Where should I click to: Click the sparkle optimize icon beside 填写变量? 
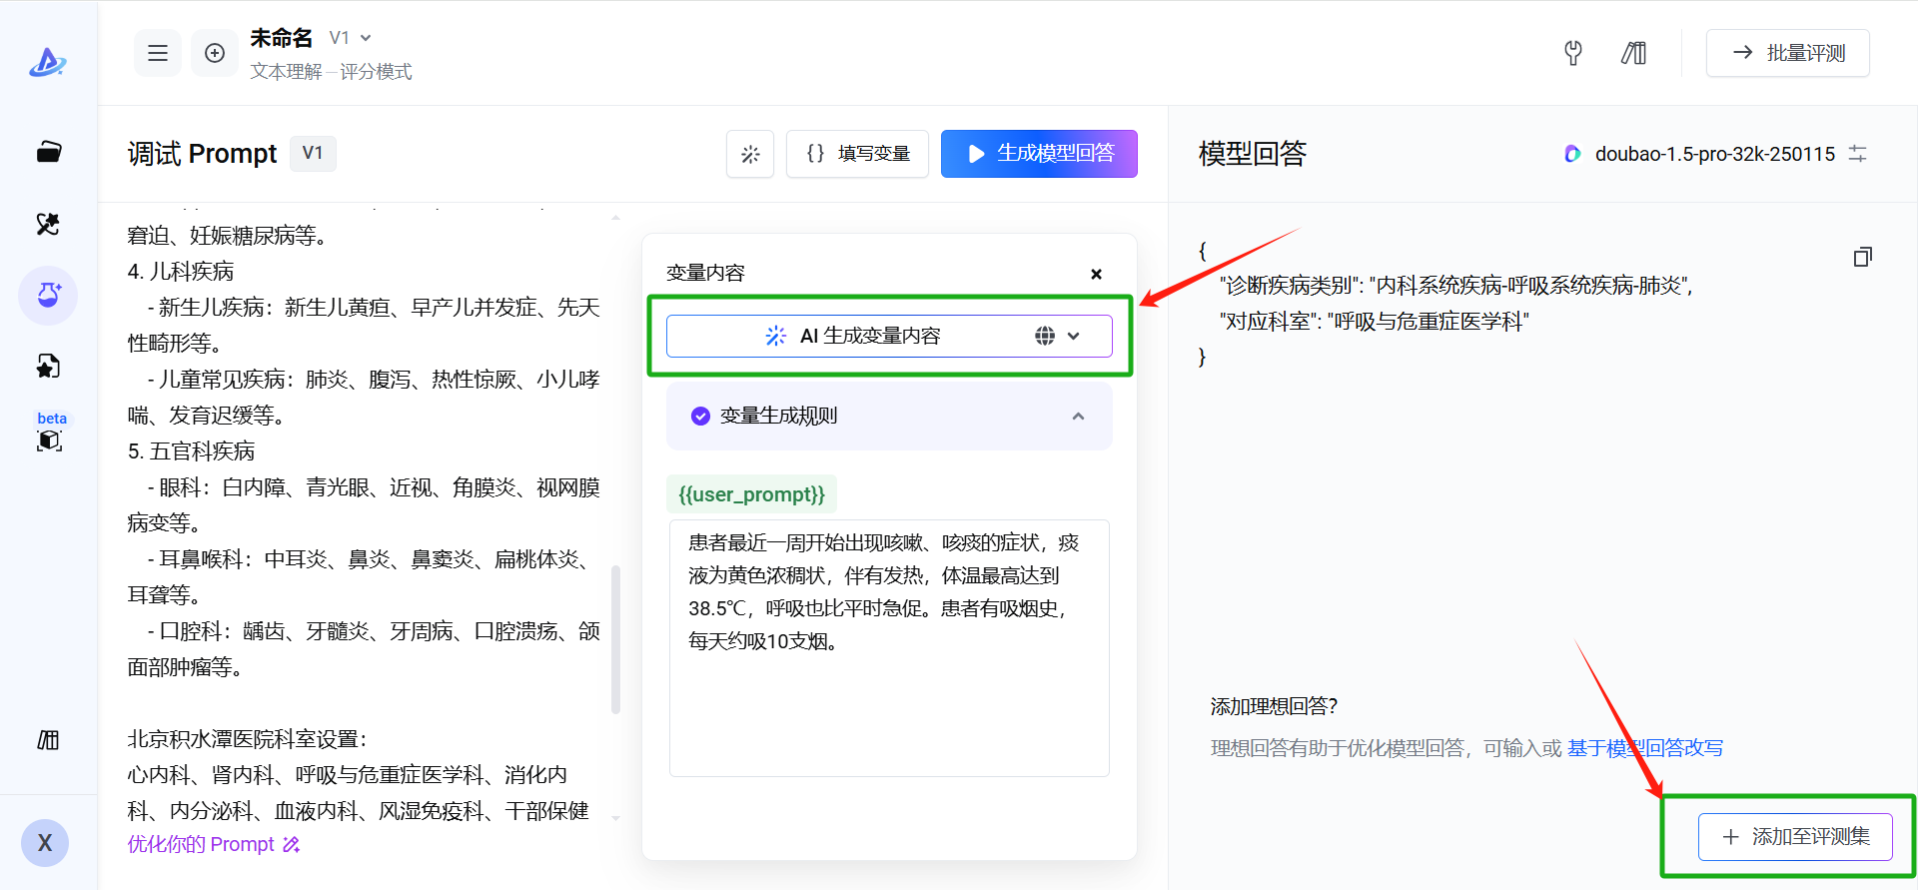(x=750, y=154)
